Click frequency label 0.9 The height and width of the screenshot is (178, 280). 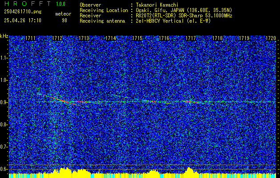[4, 102]
